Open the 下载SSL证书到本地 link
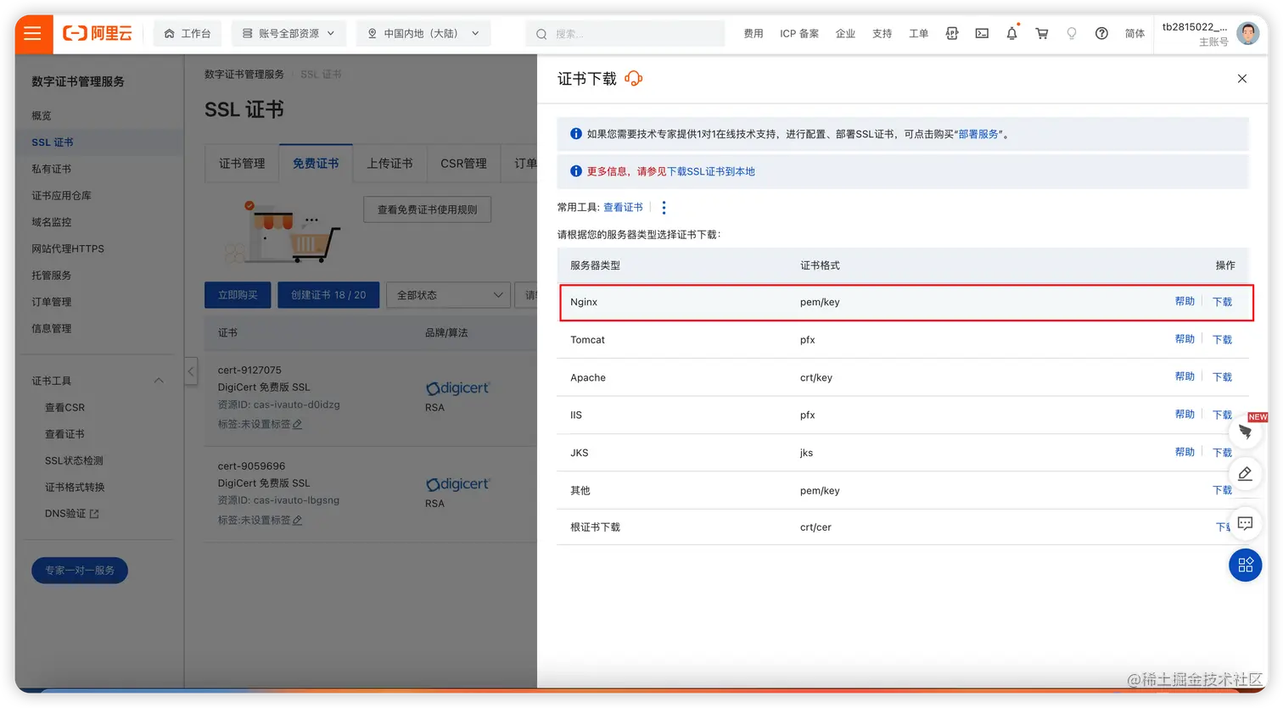Image resolution: width=1283 pixels, height=708 pixels. coord(711,171)
